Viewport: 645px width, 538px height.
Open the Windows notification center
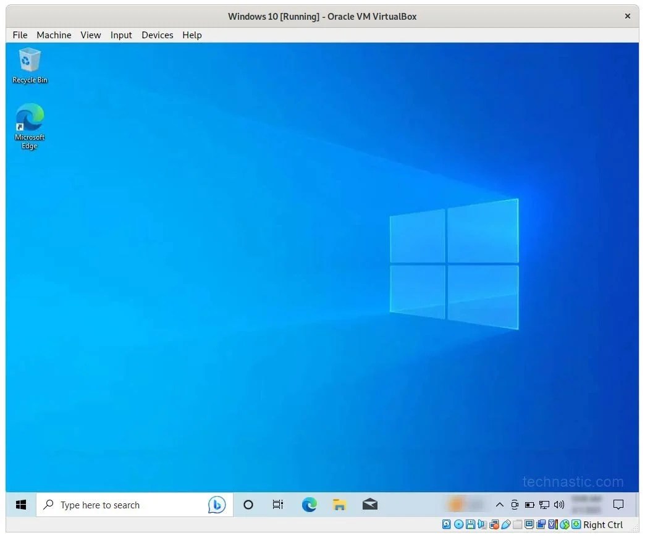pyautogui.click(x=618, y=505)
